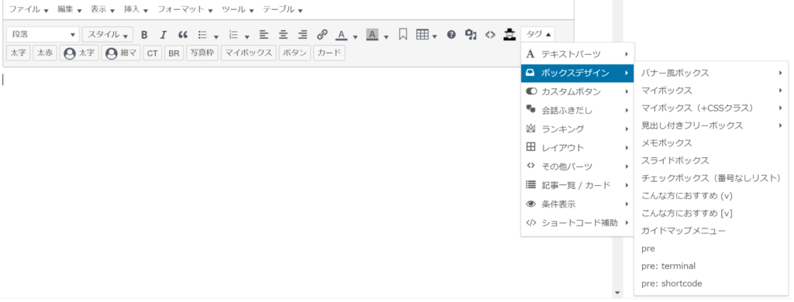Open the フォーマット menu

tap(185, 9)
